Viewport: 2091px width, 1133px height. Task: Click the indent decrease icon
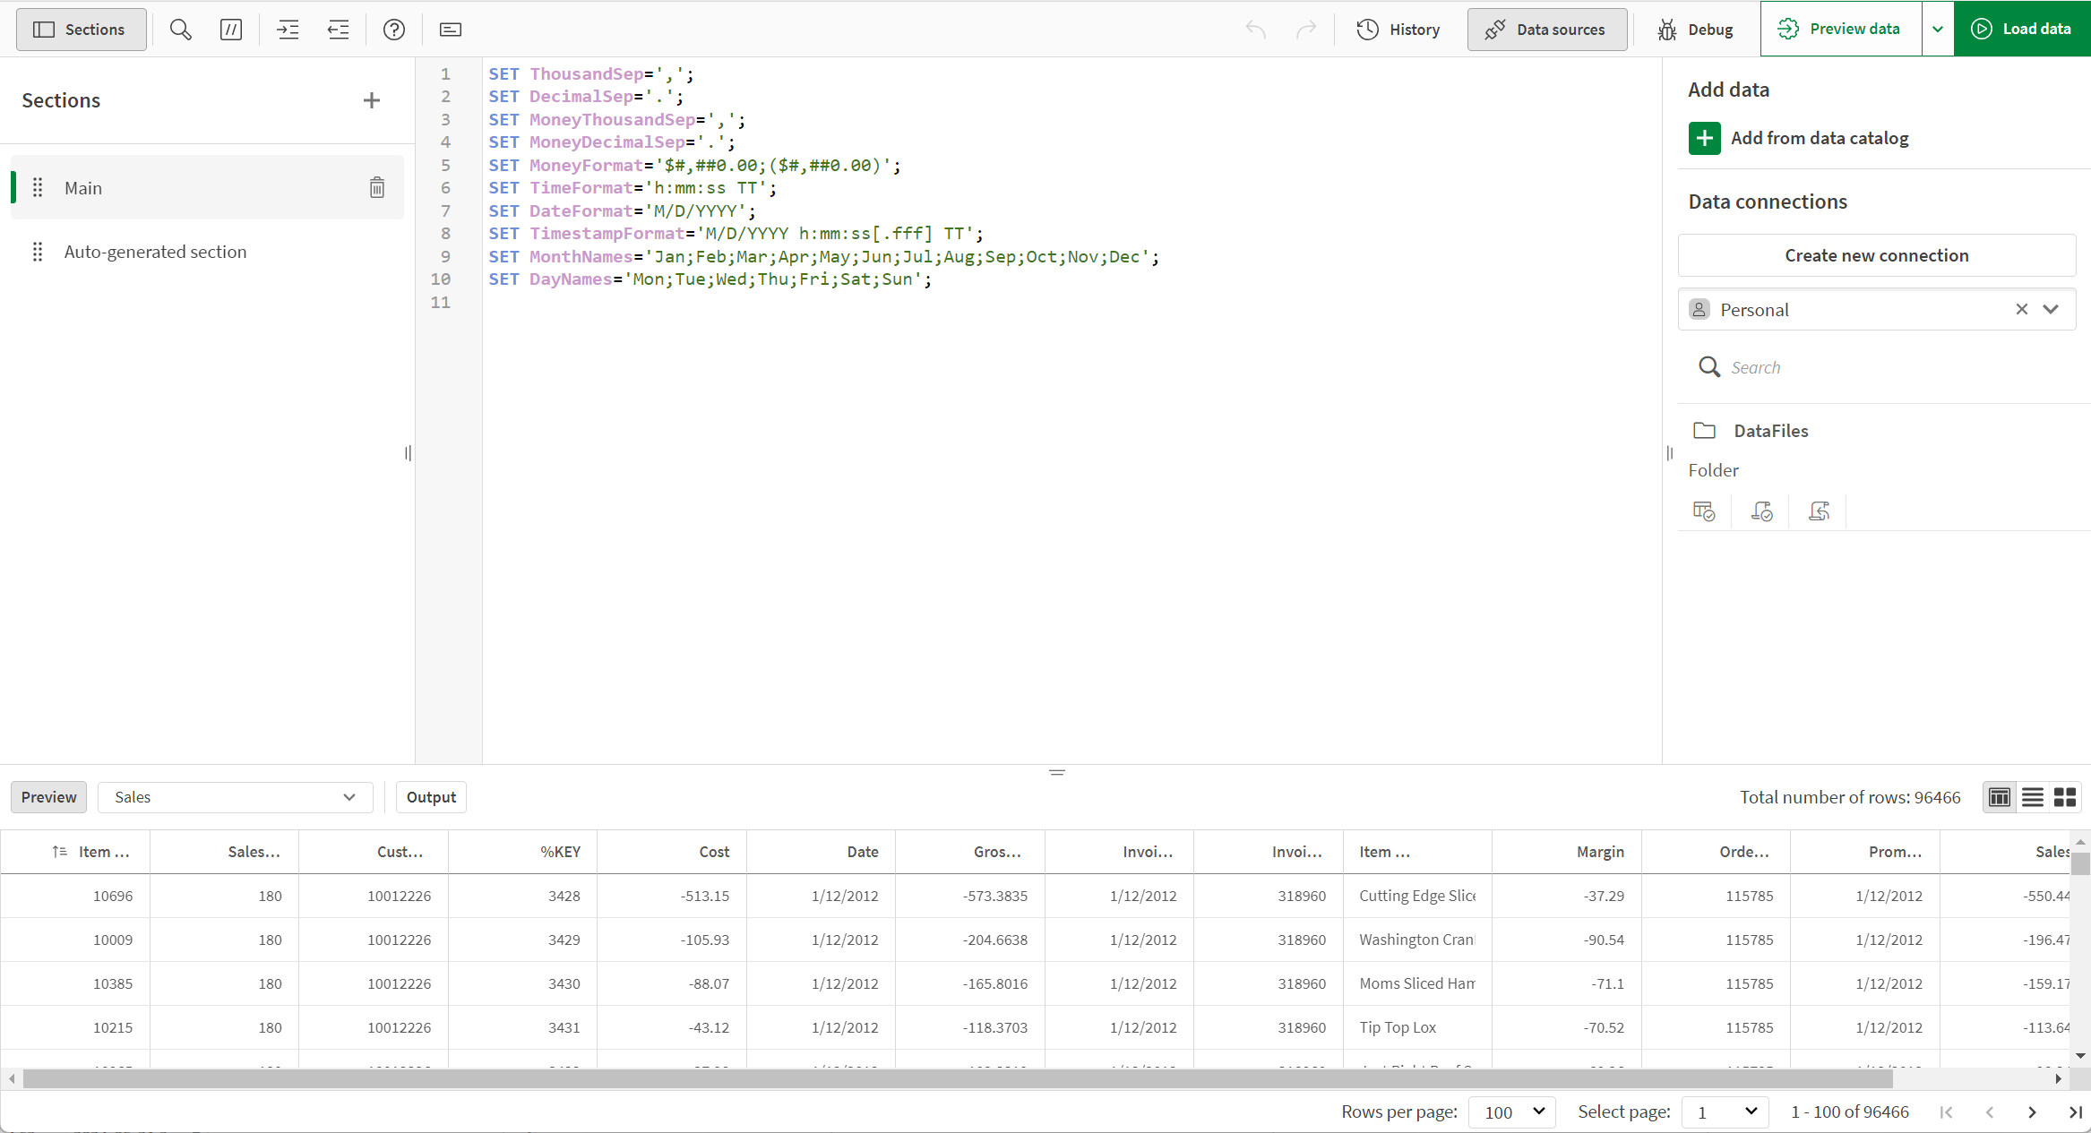pyautogui.click(x=338, y=30)
